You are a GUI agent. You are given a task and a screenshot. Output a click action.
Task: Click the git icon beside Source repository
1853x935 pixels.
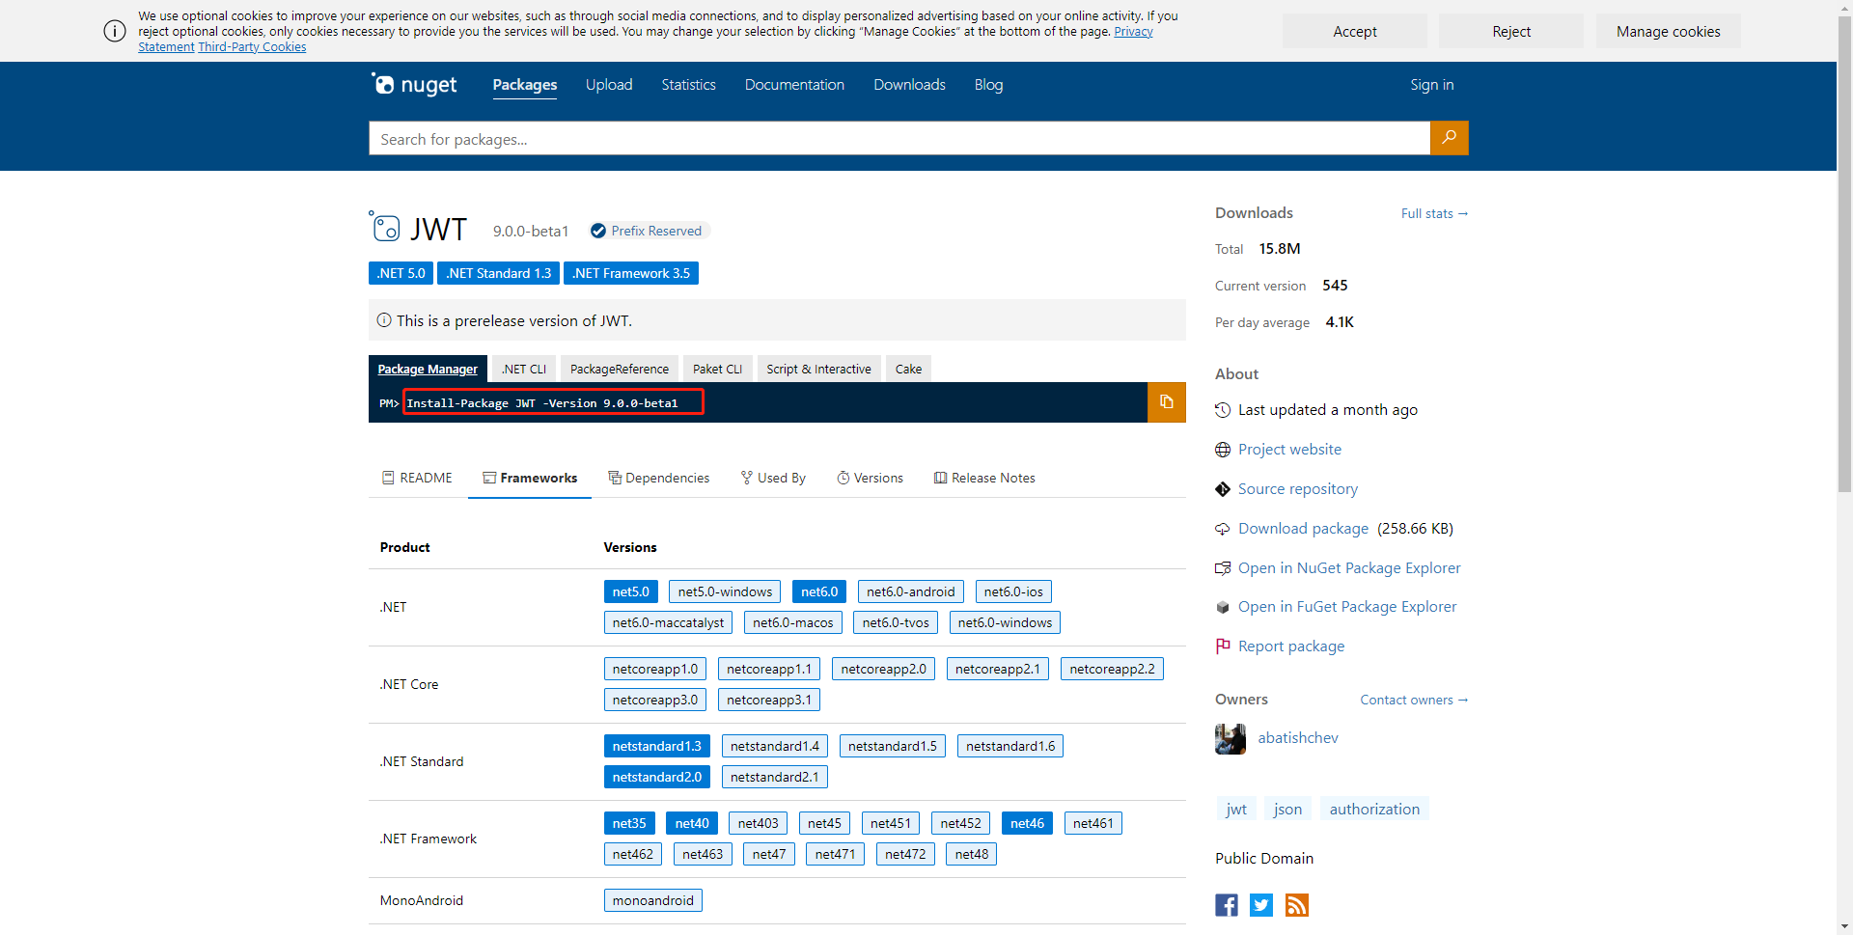(1223, 489)
